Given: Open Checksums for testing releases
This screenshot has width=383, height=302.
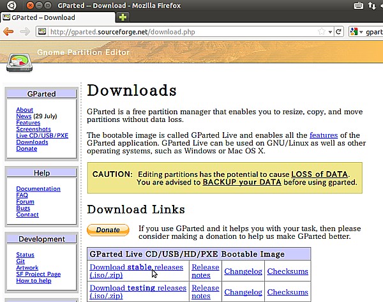Looking at the screenshot, I should [x=287, y=292].
